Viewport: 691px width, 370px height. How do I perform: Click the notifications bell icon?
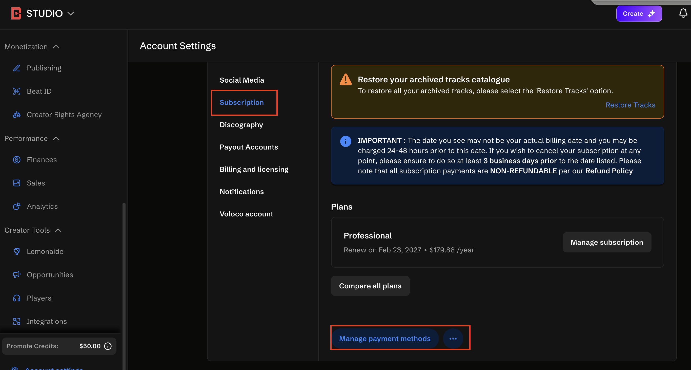pos(683,13)
